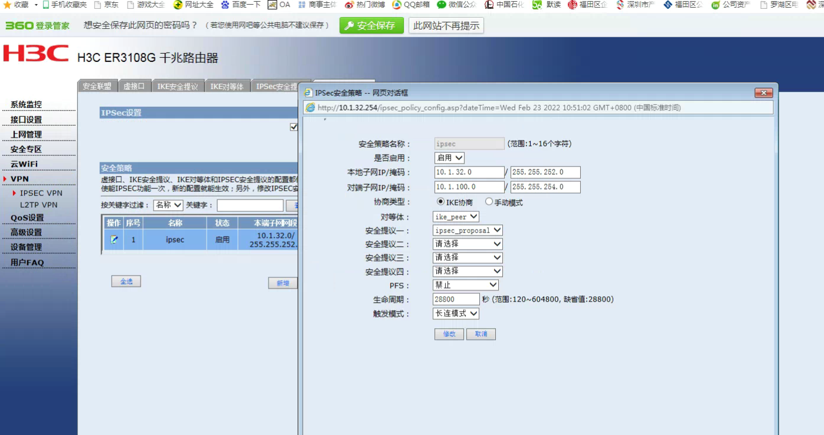This screenshot has height=435, width=824.
Task: Click the IE page icon in dialog address bar
Action: 310,107
